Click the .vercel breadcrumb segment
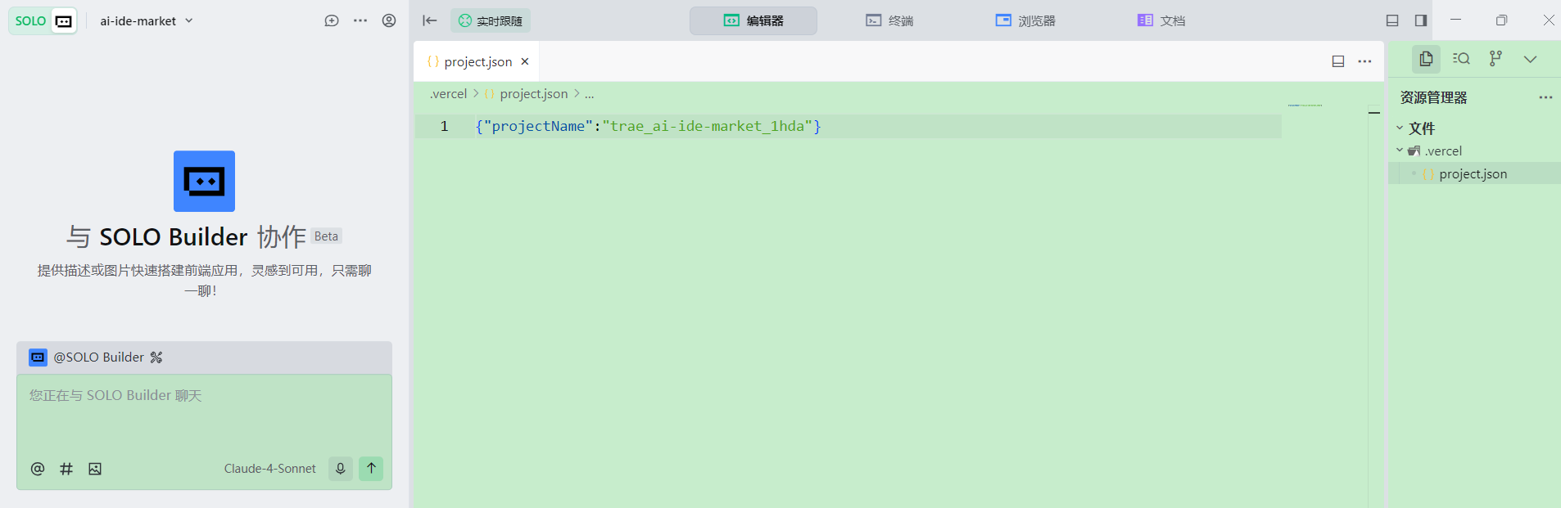 (448, 94)
